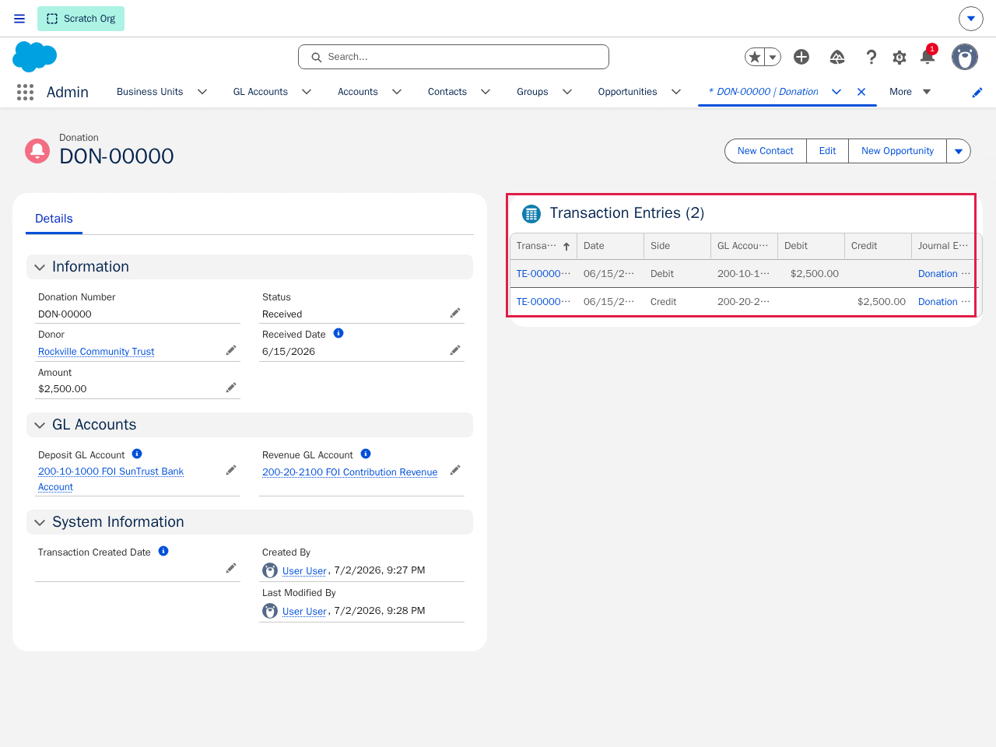Viewport: 996px width, 747px height.
Task: Sort by the Transaction column header
Action: tap(543, 246)
